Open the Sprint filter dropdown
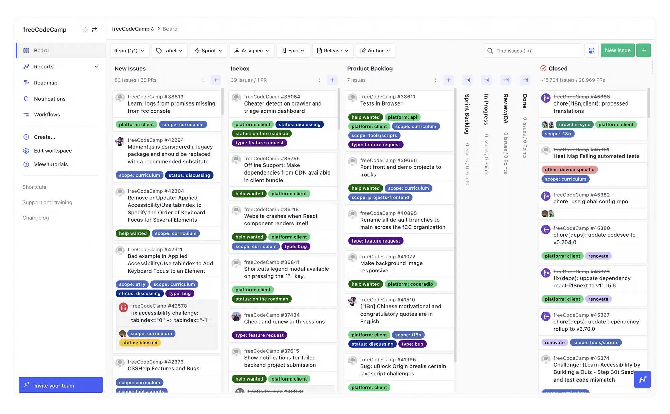This screenshot has height=414, width=670. (x=209, y=51)
